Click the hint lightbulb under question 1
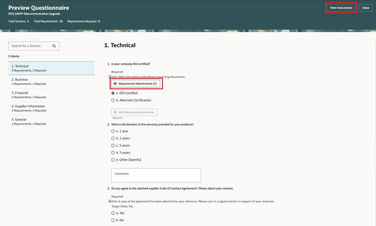376x226 pixels. [110, 76]
